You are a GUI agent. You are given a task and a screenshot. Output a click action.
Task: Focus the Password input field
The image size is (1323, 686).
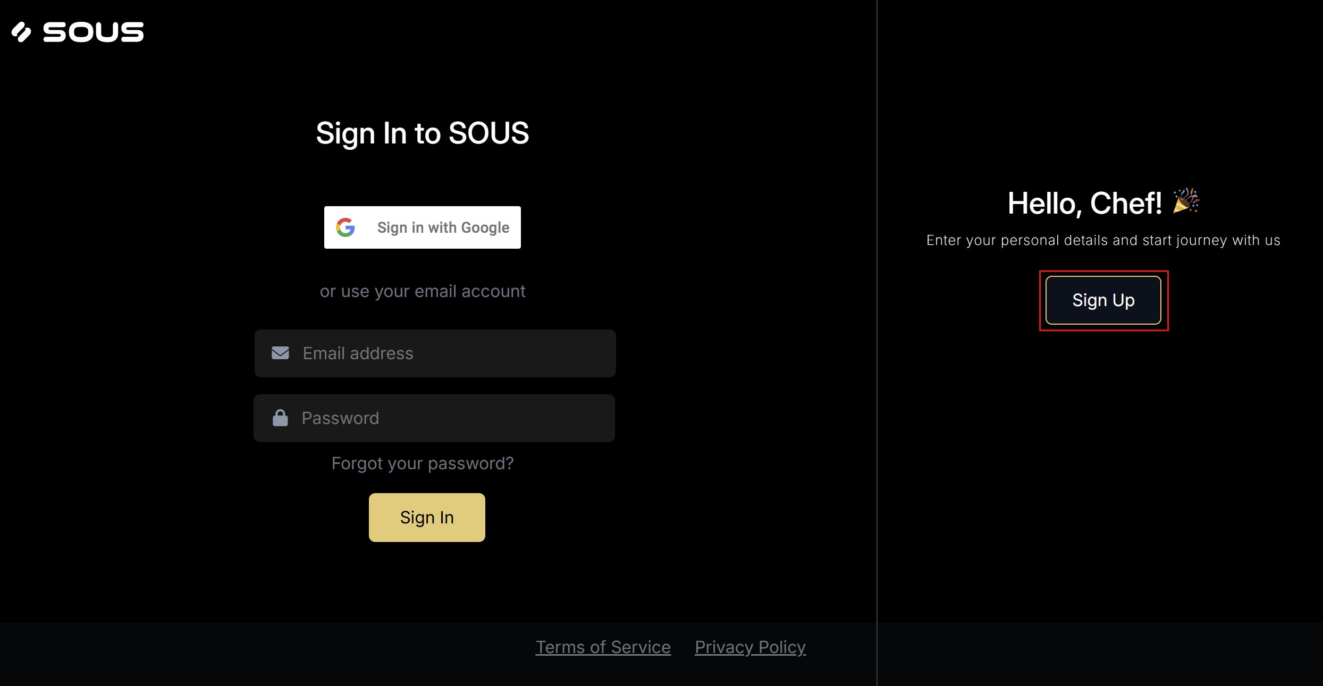pyautogui.click(x=434, y=418)
